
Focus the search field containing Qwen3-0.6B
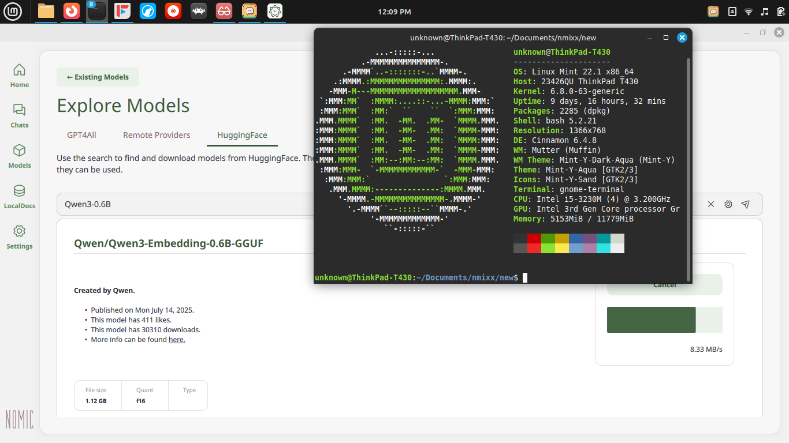(381, 204)
